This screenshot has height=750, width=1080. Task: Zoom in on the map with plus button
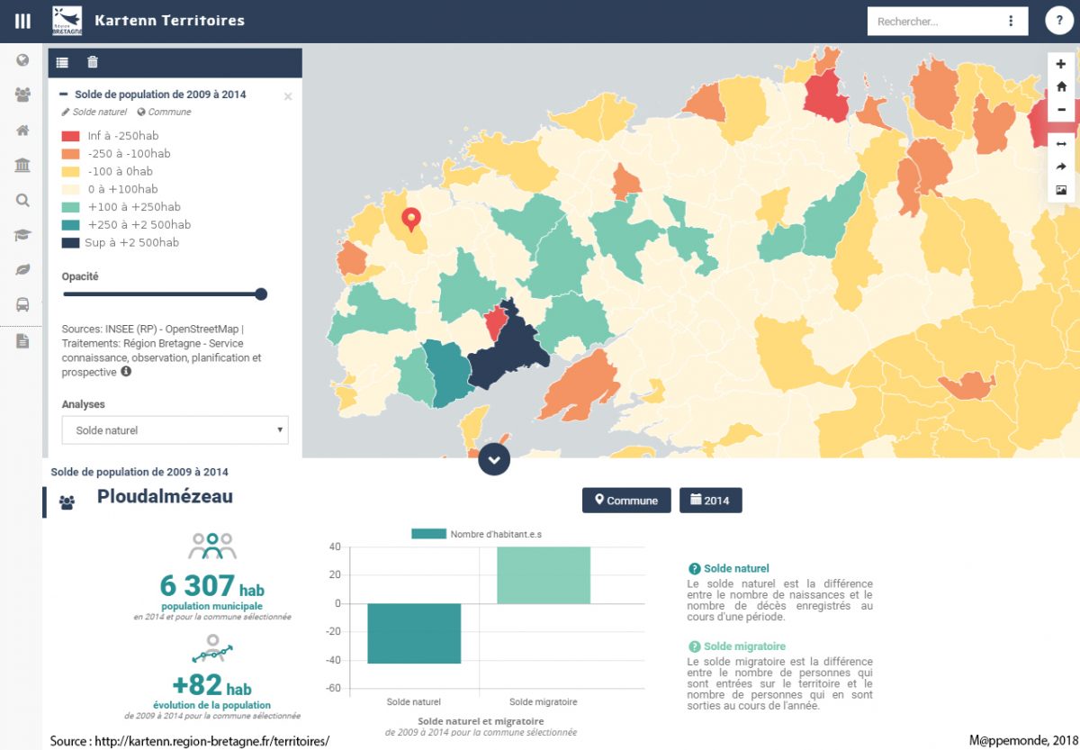point(1061,65)
